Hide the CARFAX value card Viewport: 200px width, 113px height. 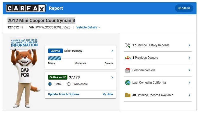108,94
